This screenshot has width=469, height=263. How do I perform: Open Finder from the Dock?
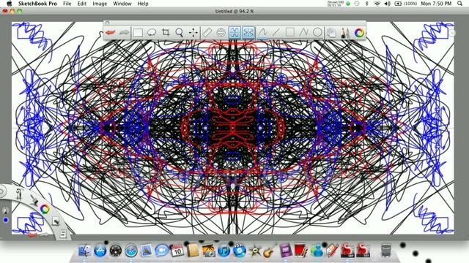pyautogui.click(x=85, y=251)
